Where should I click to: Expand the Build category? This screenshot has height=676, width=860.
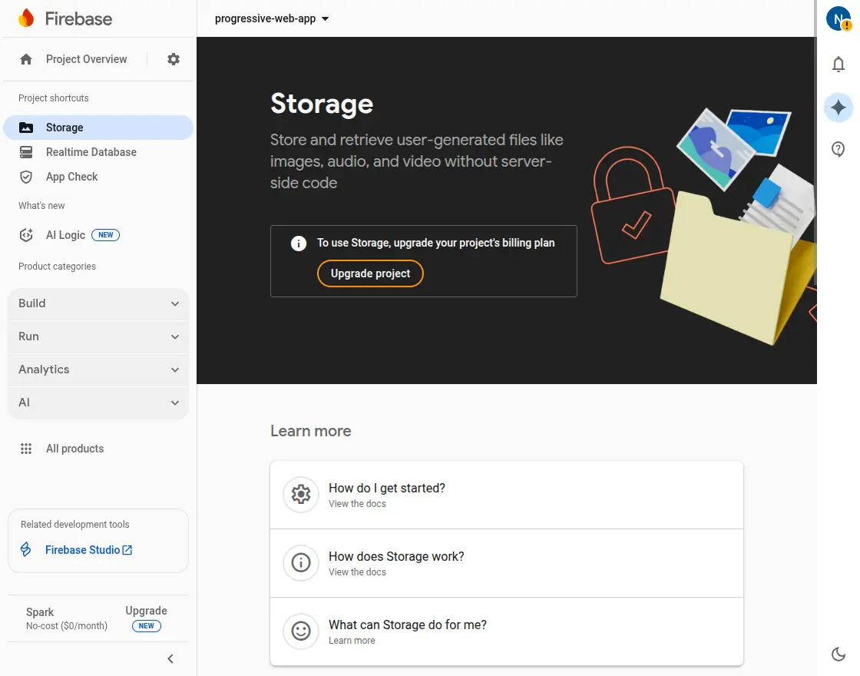[x=98, y=303]
